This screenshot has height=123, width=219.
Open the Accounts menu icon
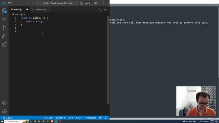click(4, 103)
